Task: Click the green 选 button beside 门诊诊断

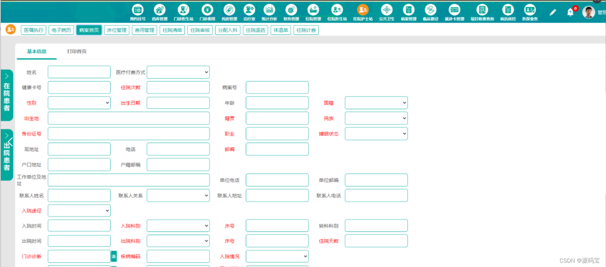Action: tap(114, 256)
